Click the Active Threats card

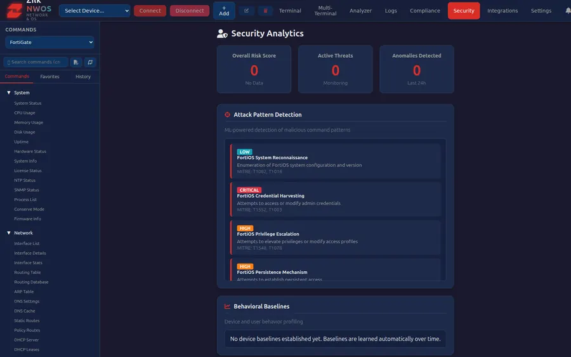pyautogui.click(x=336, y=69)
